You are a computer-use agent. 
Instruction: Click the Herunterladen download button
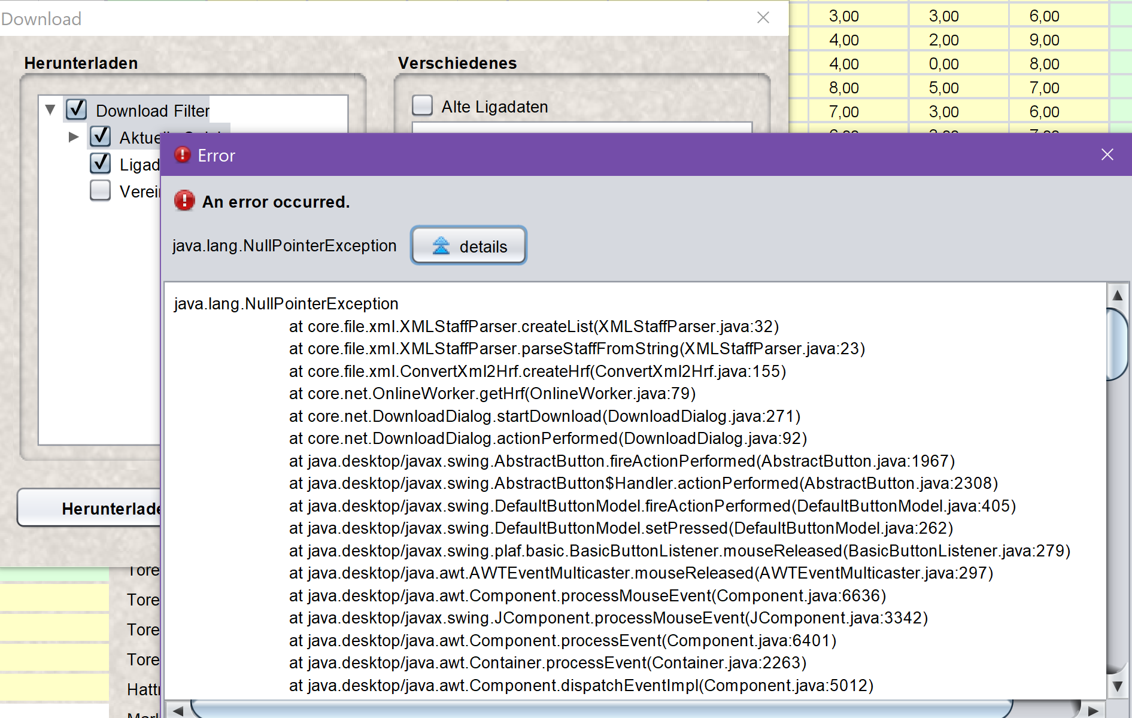point(90,508)
